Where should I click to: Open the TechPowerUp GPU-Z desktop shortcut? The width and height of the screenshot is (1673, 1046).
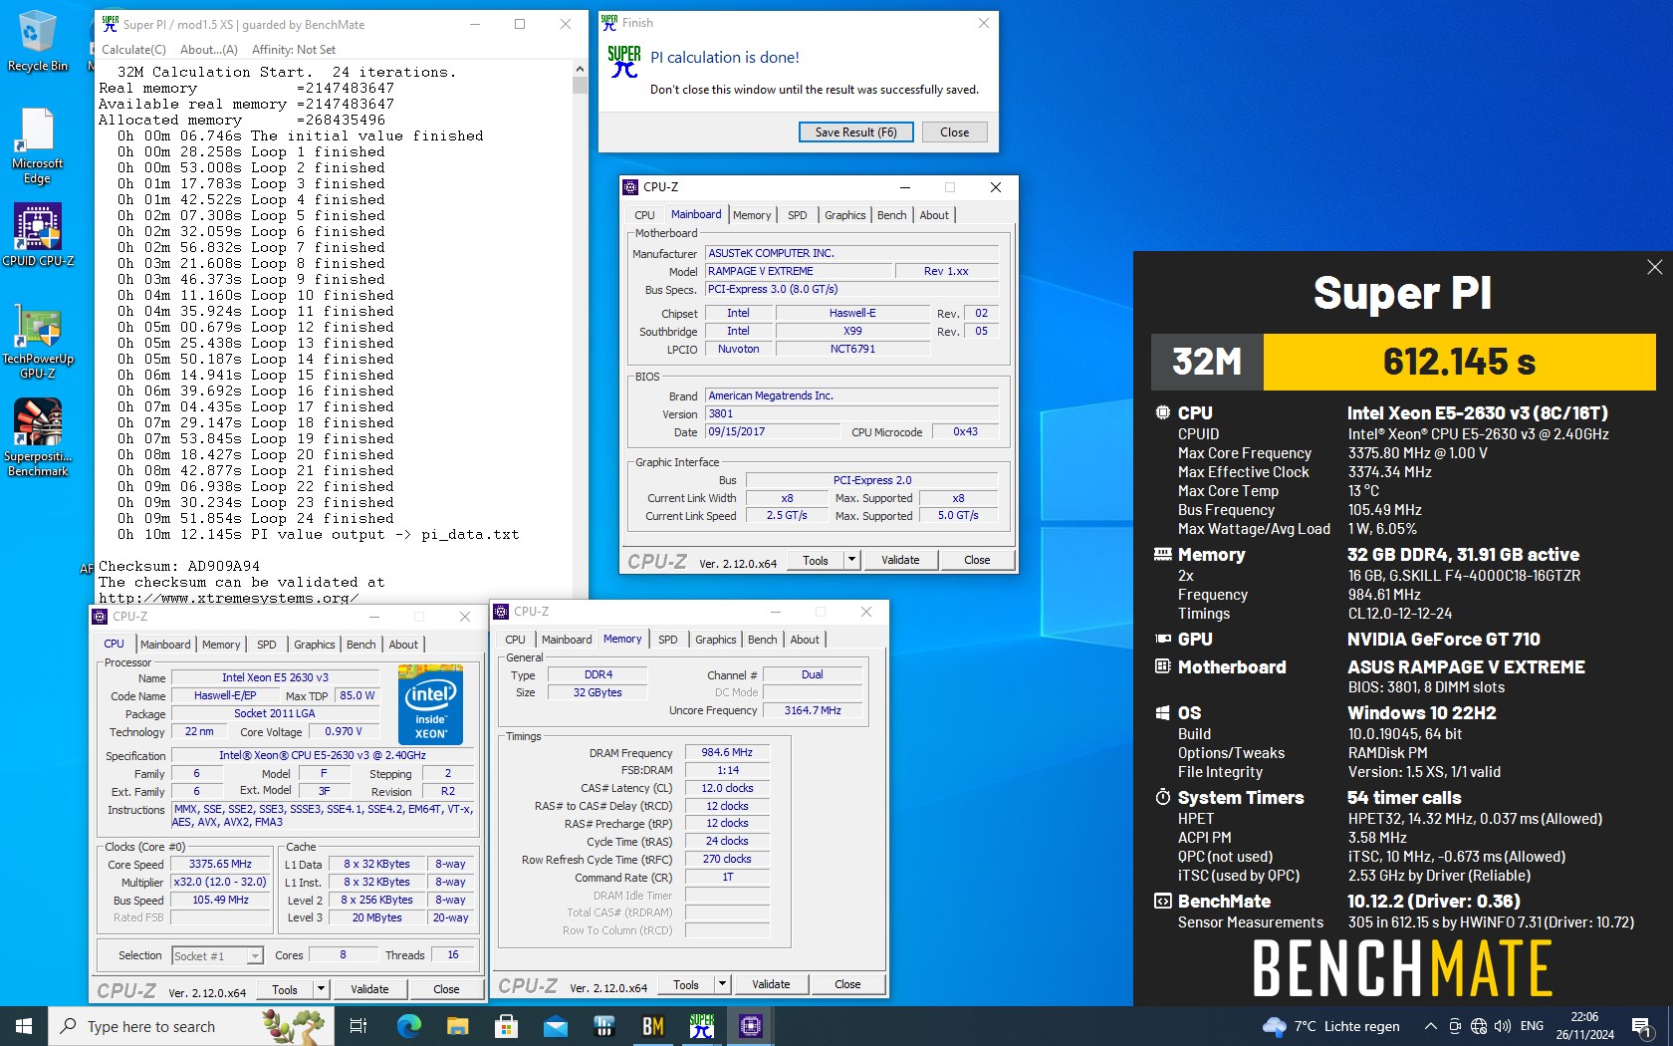click(x=37, y=341)
